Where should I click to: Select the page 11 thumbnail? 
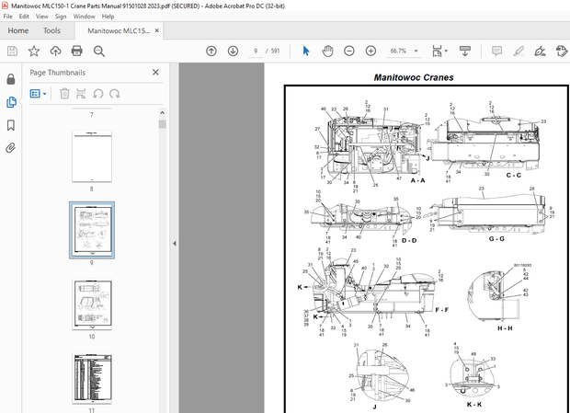(x=92, y=378)
